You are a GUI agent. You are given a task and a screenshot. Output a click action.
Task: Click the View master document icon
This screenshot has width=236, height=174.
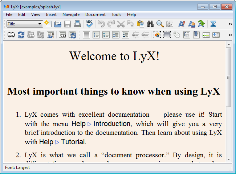(31, 35)
